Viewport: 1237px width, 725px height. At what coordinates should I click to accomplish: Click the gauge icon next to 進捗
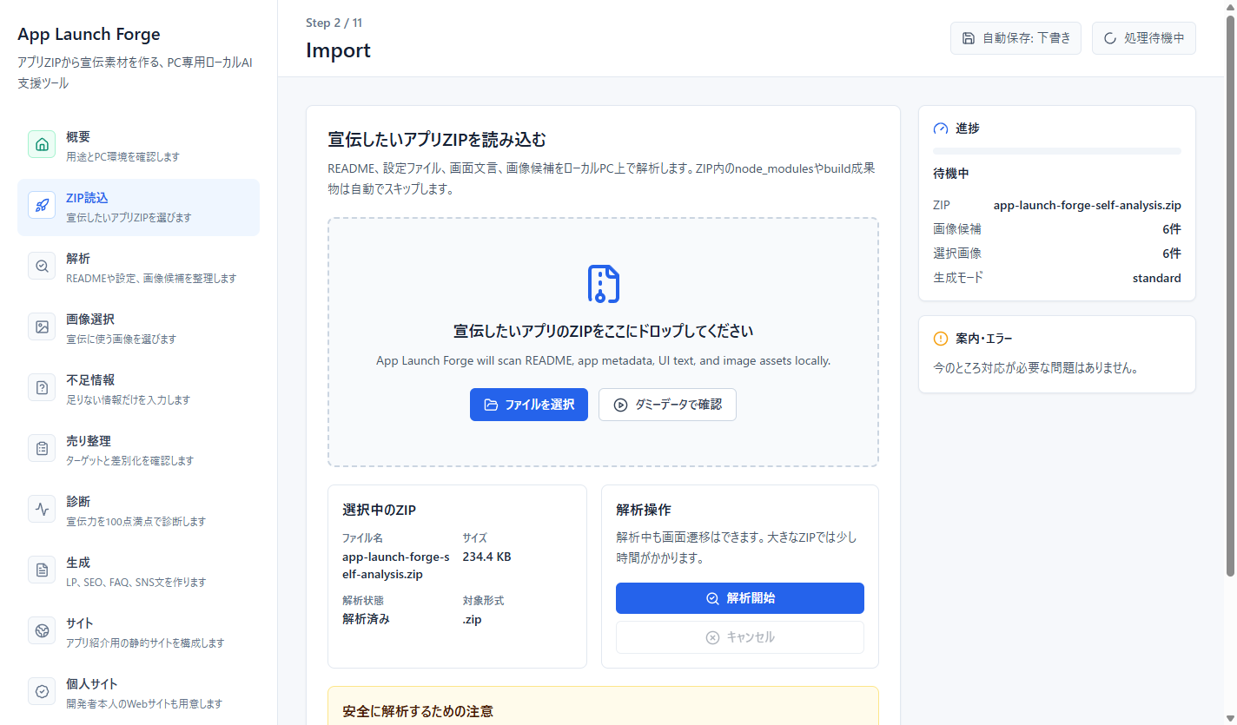point(941,129)
